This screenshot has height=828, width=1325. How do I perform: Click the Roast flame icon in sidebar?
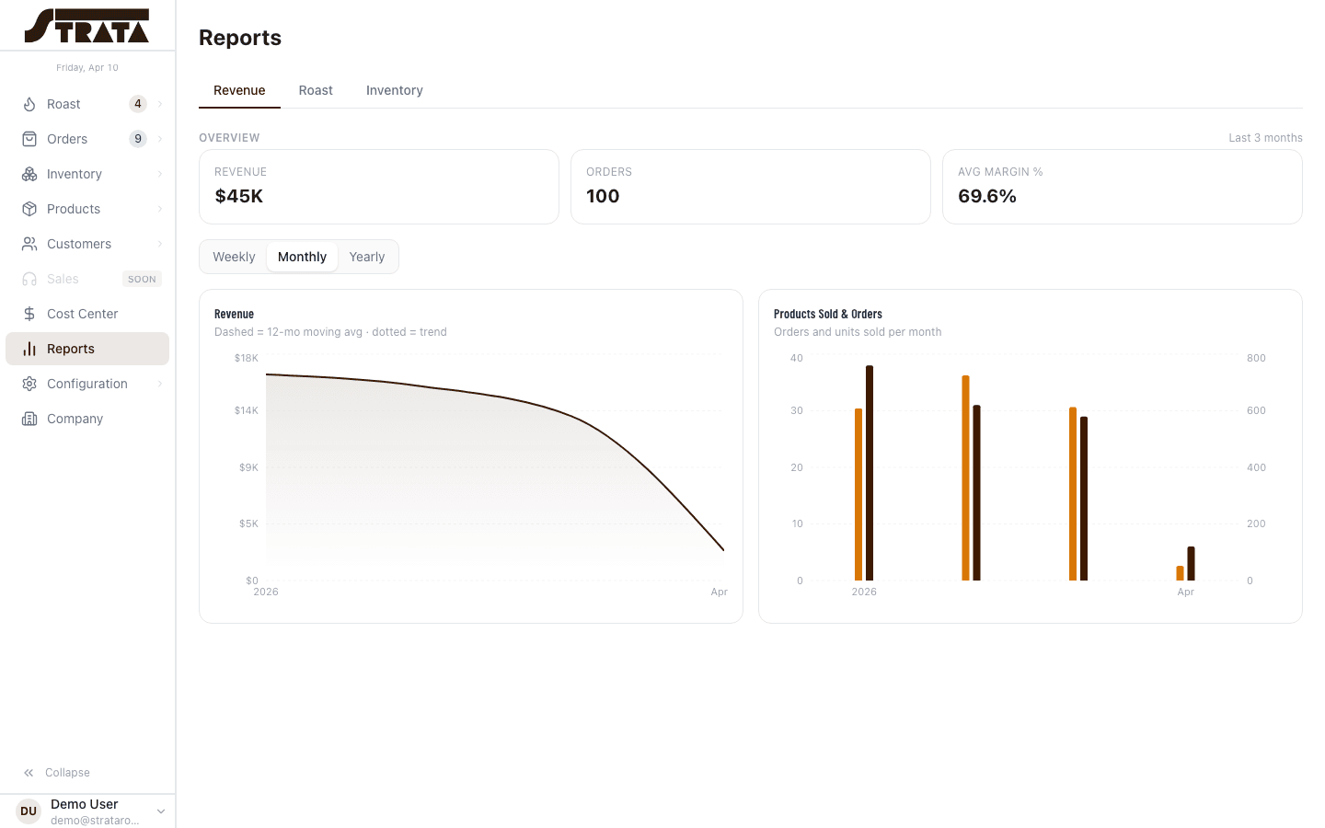tap(29, 104)
